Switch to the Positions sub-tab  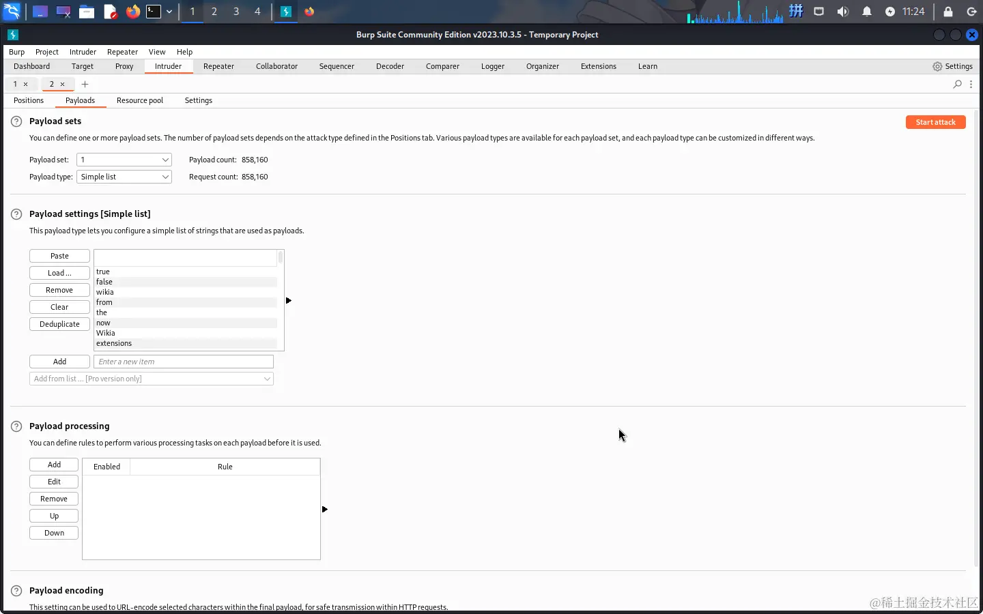29,100
